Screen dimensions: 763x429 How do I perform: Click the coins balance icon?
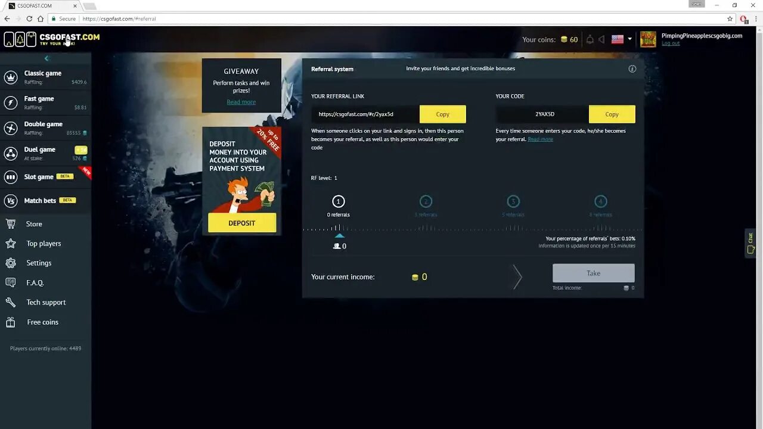tap(564, 40)
